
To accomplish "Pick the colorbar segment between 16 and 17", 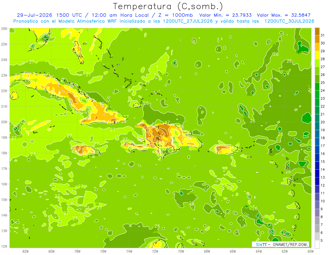I will pyautogui.click(x=317, y=150).
